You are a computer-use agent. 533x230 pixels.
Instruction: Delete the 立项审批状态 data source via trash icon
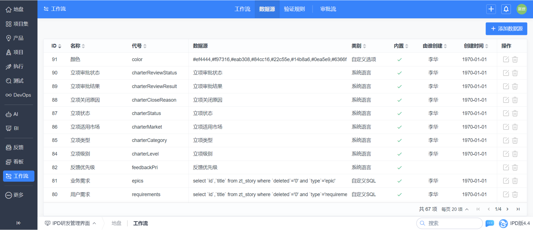(x=515, y=73)
